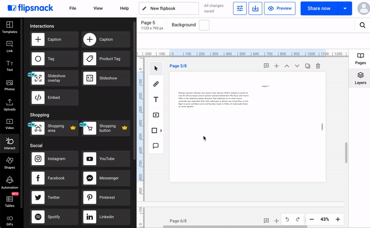Expand the shape tool flyout arrow

tap(161, 131)
